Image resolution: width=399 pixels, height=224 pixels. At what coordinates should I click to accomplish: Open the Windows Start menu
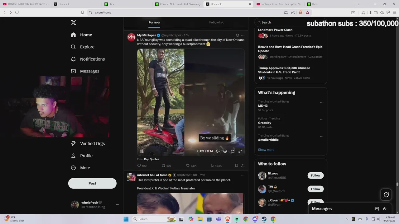pos(126,219)
